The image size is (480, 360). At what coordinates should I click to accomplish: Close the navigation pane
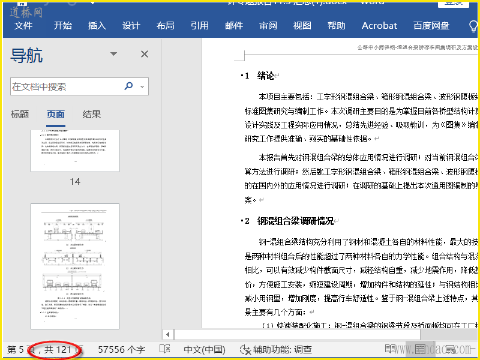[144, 55]
